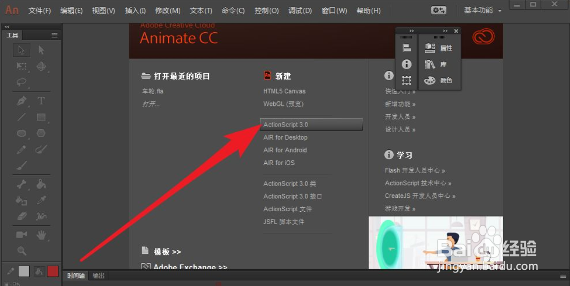Open the 修改(M) menu

(x=167, y=10)
